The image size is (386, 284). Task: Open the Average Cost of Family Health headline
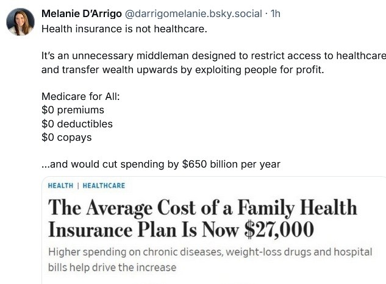tap(201, 208)
